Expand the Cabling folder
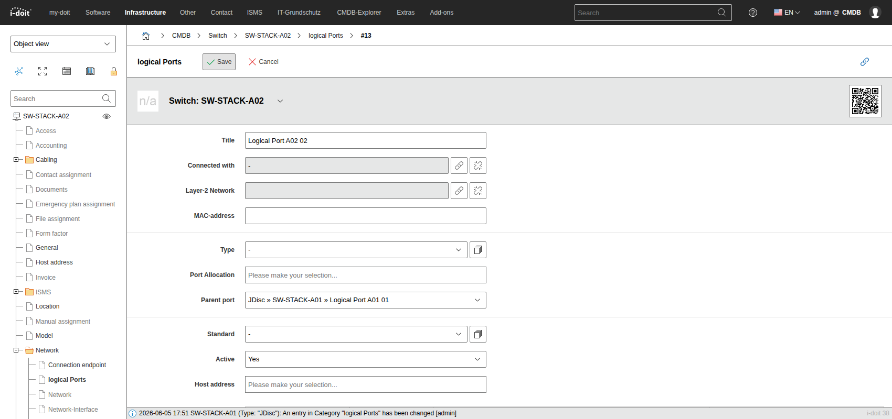 [16, 160]
